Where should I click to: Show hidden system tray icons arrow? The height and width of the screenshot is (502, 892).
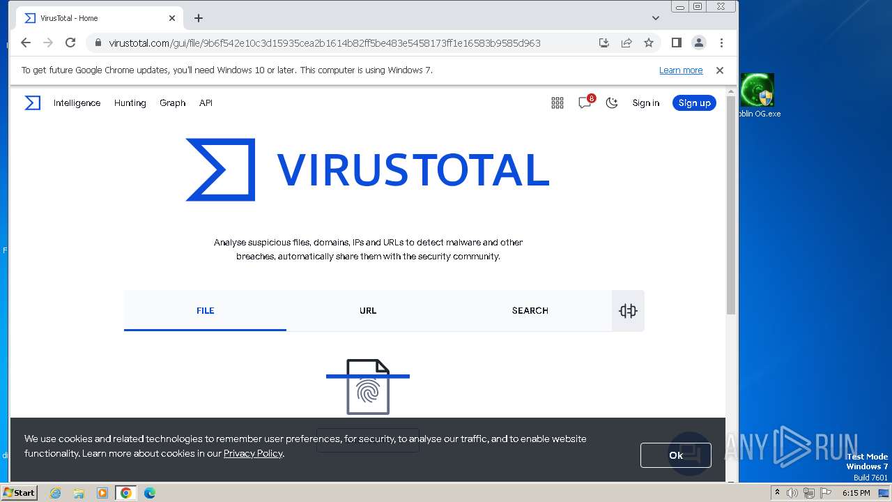(x=777, y=493)
